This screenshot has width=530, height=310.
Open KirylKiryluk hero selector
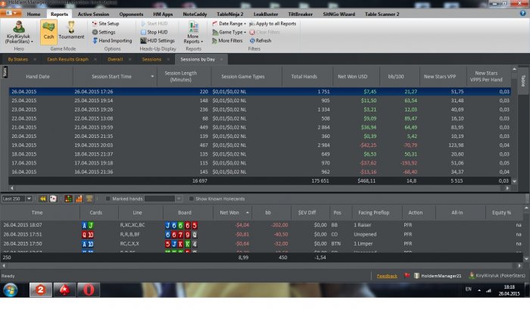pos(19,33)
